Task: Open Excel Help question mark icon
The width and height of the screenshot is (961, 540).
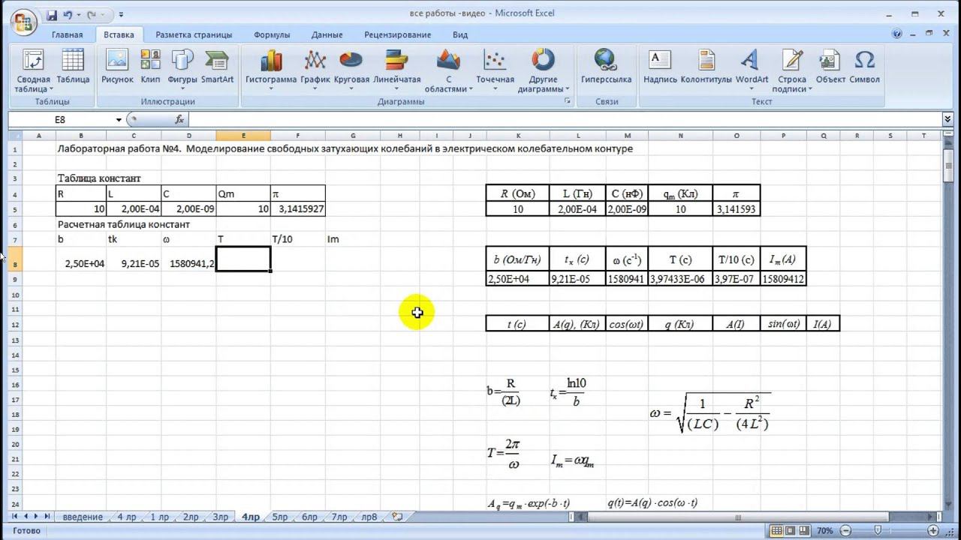Action: coord(897,34)
